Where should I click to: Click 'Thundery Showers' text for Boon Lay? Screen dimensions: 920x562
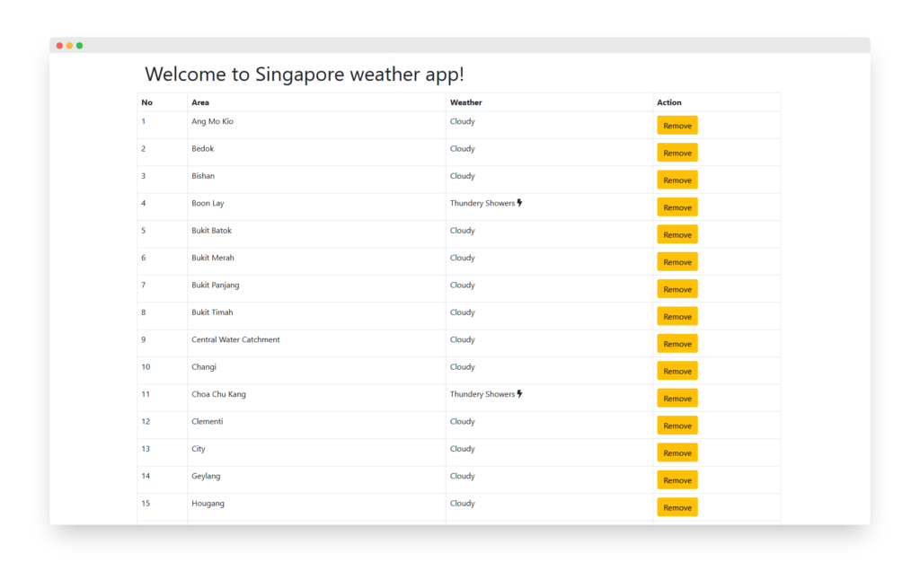[x=482, y=204]
